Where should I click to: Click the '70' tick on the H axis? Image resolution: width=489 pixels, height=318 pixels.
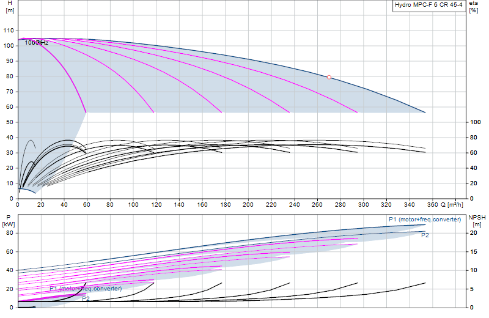pyautogui.click(x=10, y=92)
